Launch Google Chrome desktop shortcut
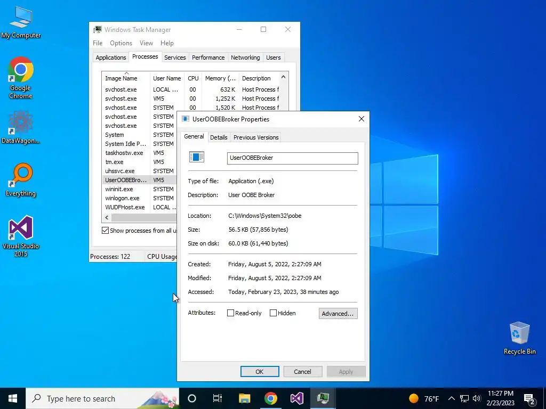 tap(21, 77)
